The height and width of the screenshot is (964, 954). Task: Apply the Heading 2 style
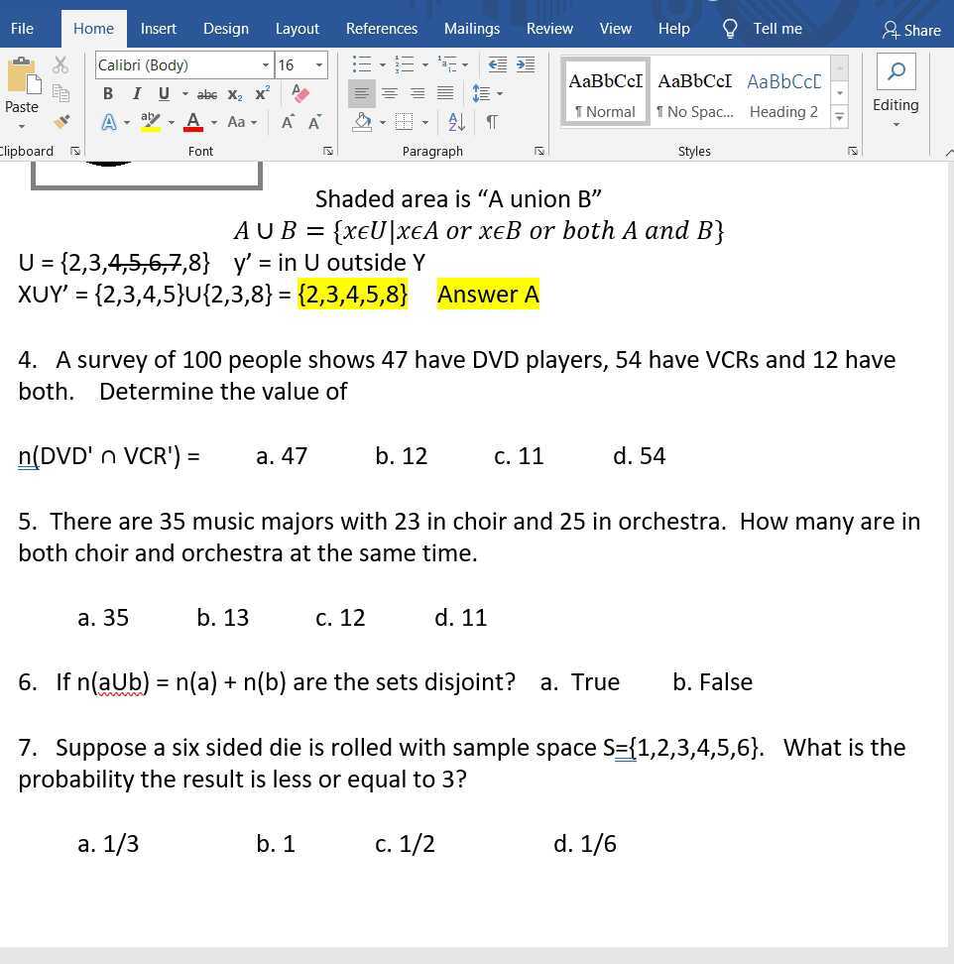(784, 93)
